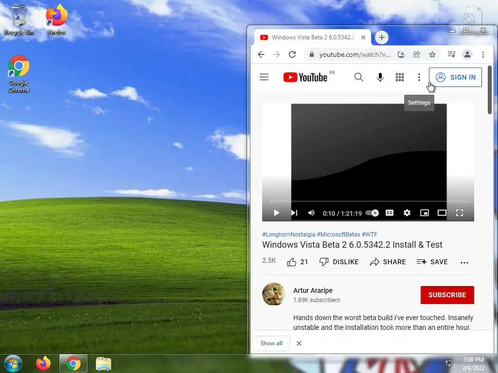Search with voice microphone icon
The width and height of the screenshot is (498, 373).
coord(380,77)
